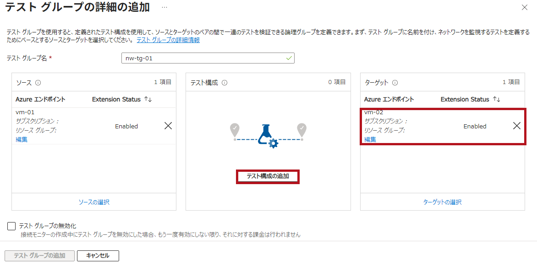Select vm-01 source endpoint name
Image resolution: width=537 pixels, height=265 pixels.
[x=25, y=112]
